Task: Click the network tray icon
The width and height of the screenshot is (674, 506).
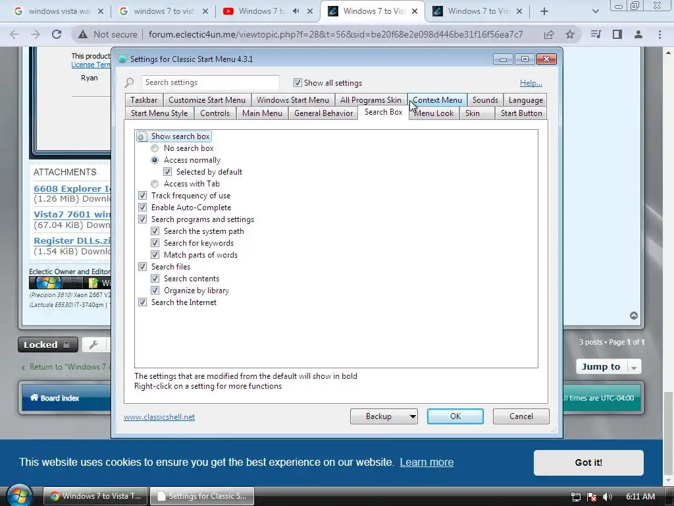Action: tap(575, 497)
